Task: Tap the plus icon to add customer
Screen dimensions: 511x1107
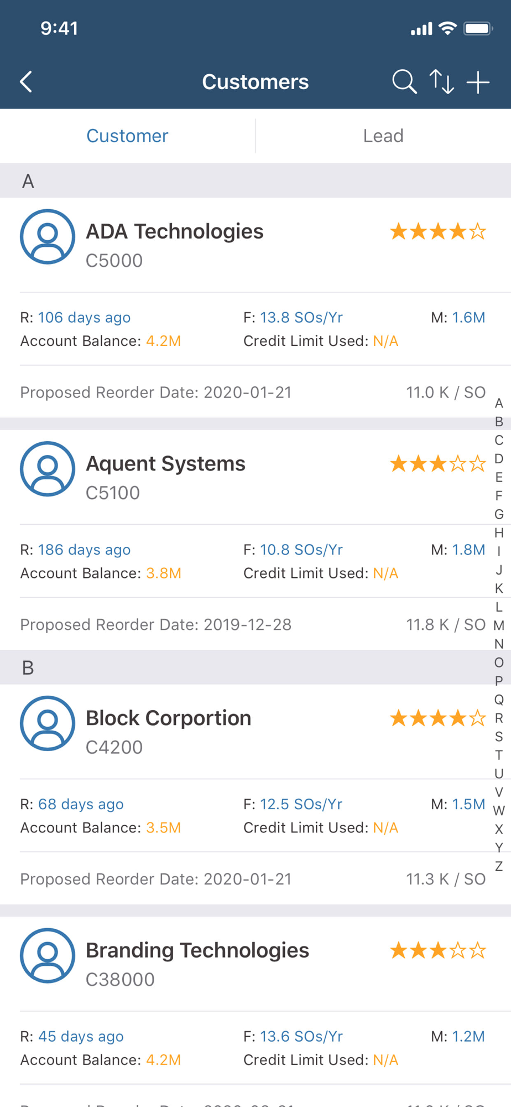Action: [x=478, y=82]
